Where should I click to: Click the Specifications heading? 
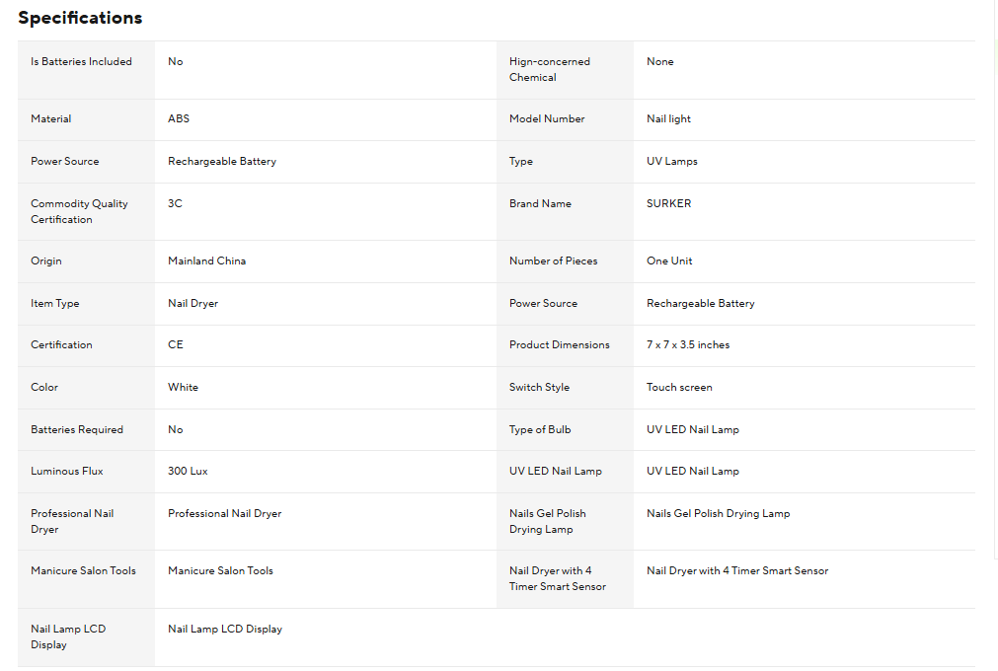80,18
